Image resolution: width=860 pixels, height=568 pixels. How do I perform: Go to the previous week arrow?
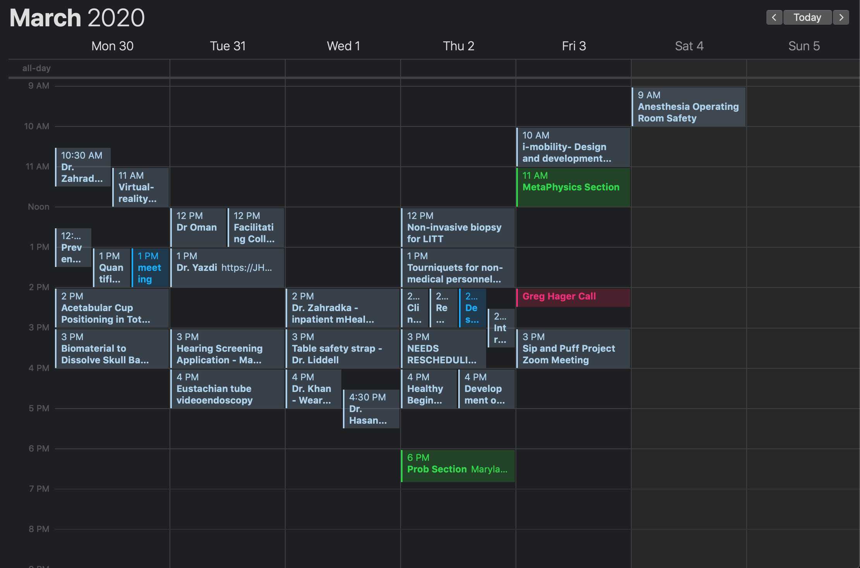point(774,17)
